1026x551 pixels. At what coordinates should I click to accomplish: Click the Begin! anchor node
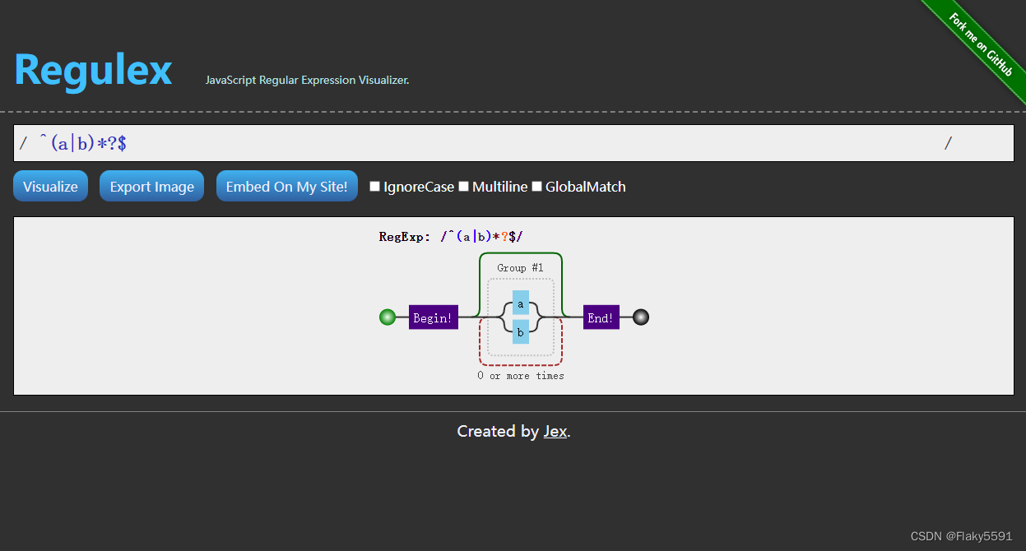[434, 317]
